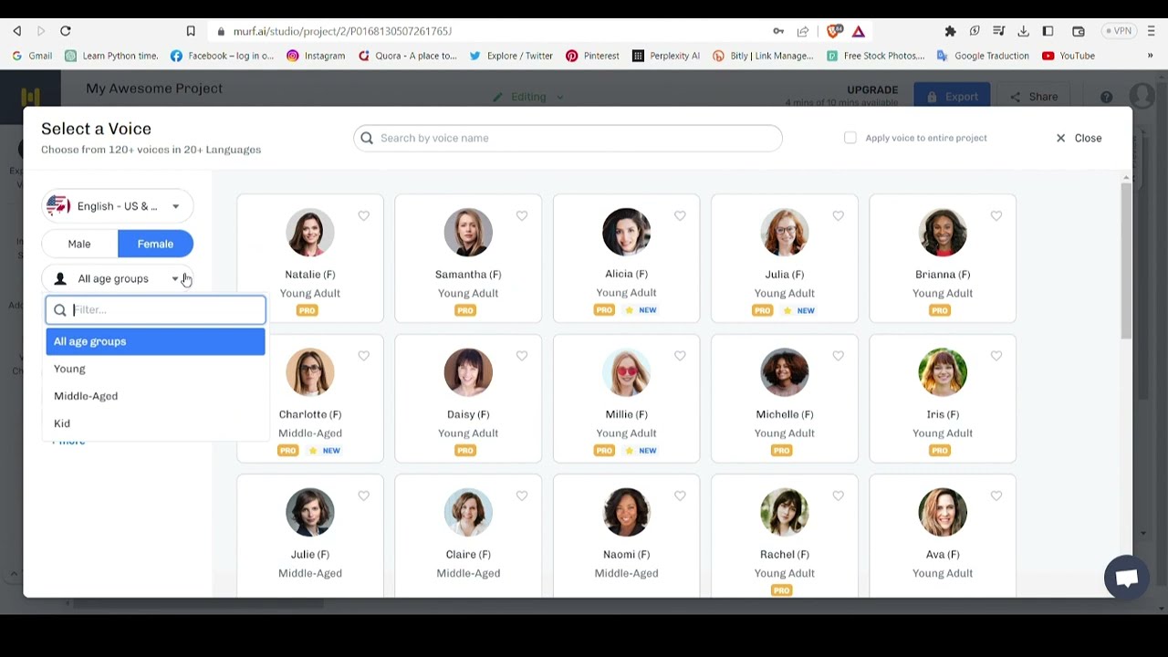
Task: Click the Export button
Action: pyautogui.click(x=953, y=97)
